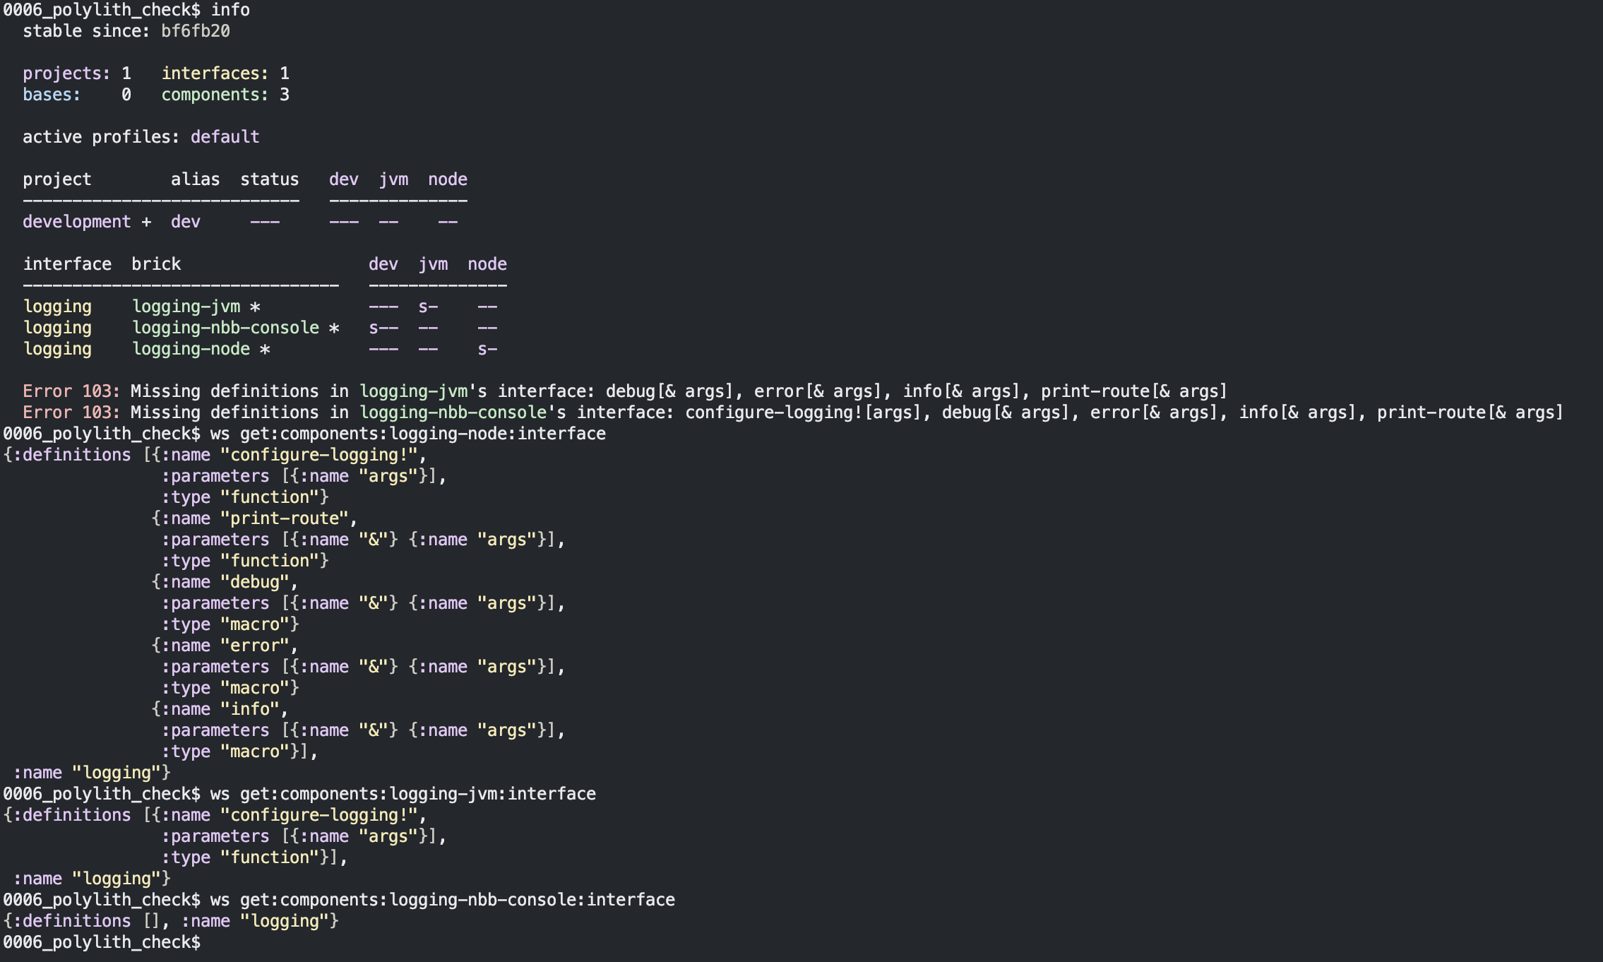Place cursor at the final shell prompt
The width and height of the screenshot is (1603, 962).
click(102, 942)
